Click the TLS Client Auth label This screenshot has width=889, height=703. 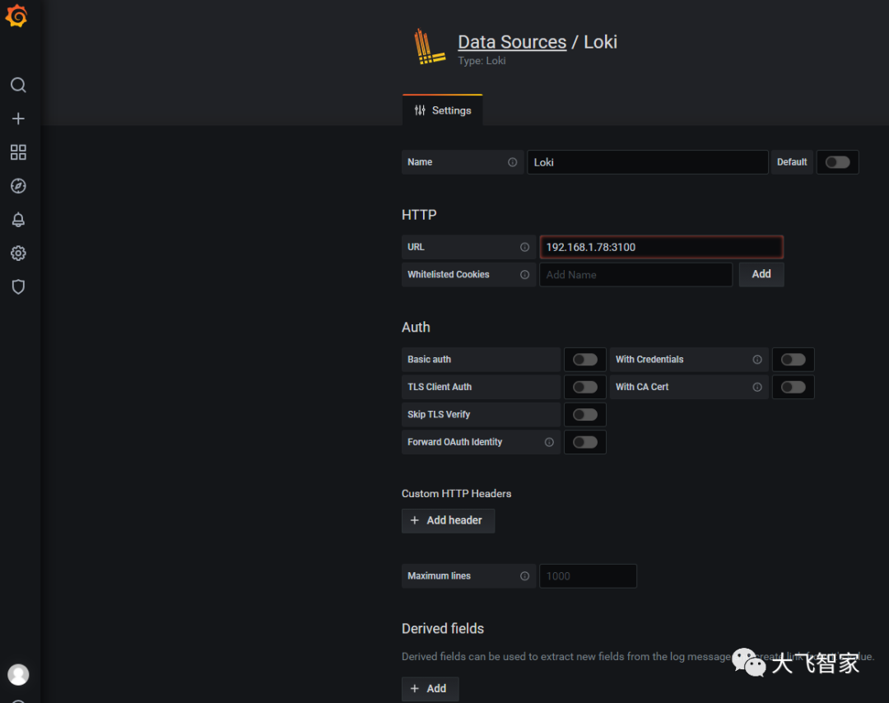pyautogui.click(x=440, y=387)
